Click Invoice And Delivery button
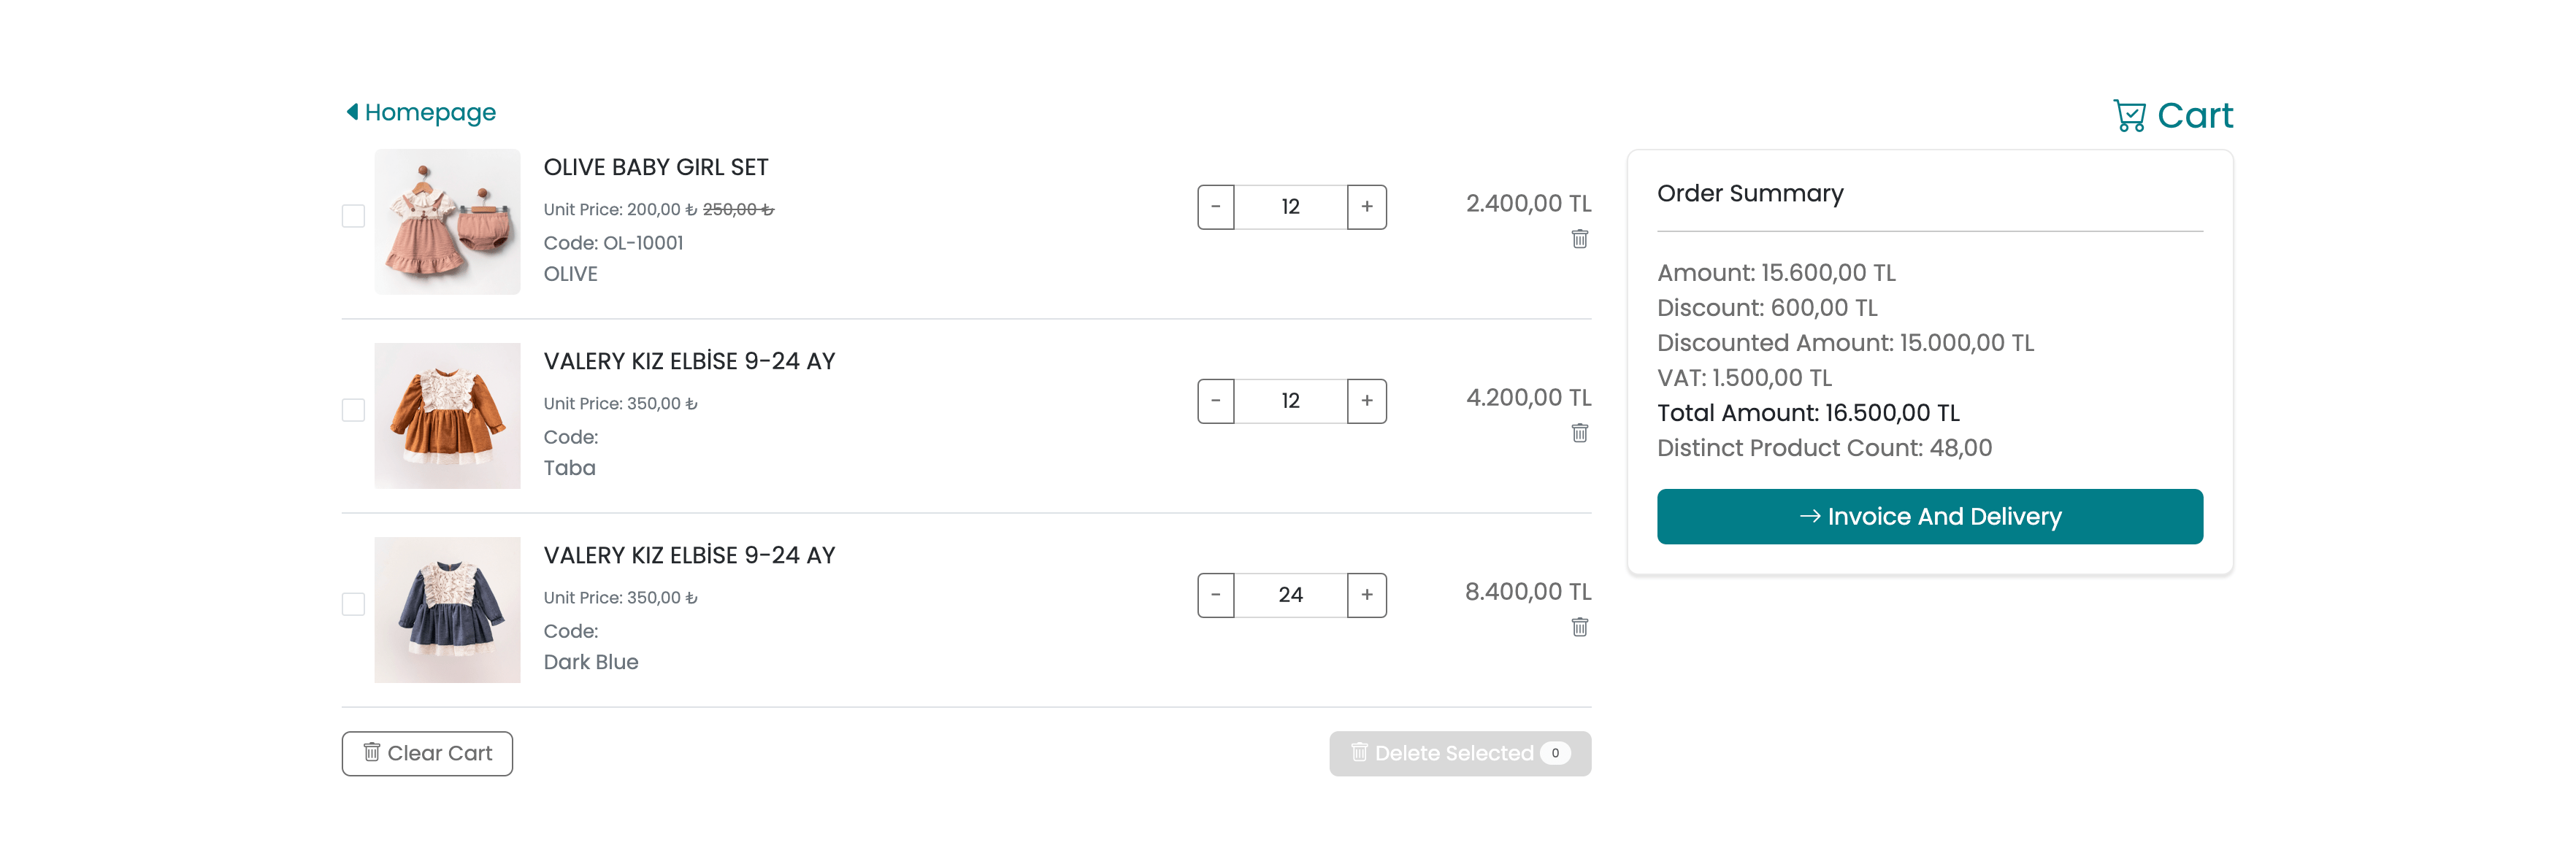 point(1929,517)
